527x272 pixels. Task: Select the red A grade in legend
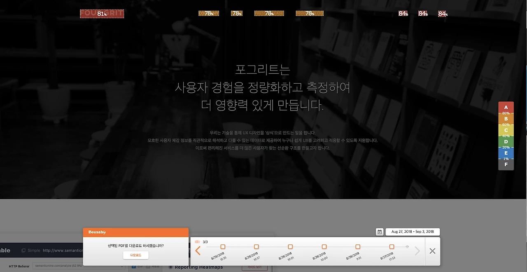click(506, 107)
